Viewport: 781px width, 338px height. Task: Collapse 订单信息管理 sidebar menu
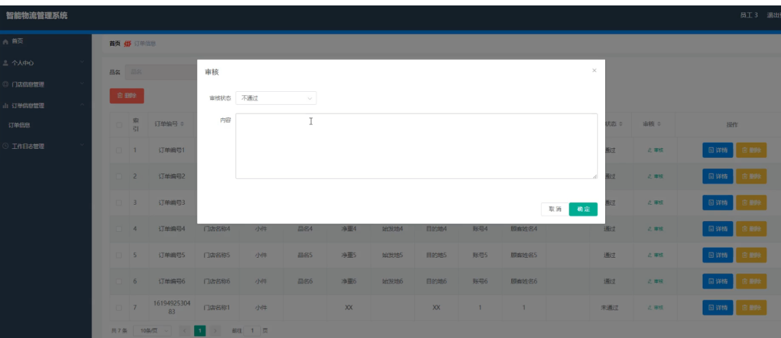(46, 105)
